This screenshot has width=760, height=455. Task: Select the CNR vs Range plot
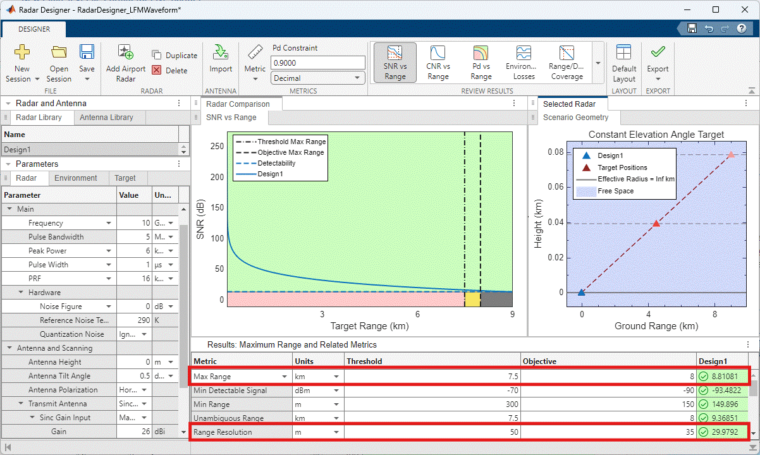pyautogui.click(x=438, y=63)
